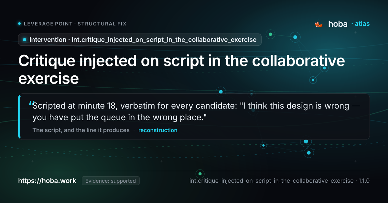Image resolution: width=388 pixels, height=203 pixels.
Task: Click the green node above the title
Action: pyautogui.click(x=270, y=34)
